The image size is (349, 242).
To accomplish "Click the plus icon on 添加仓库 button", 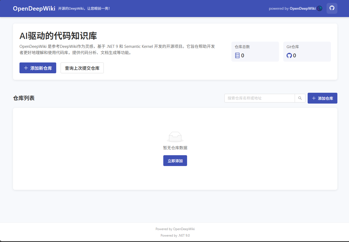I will tap(314, 98).
